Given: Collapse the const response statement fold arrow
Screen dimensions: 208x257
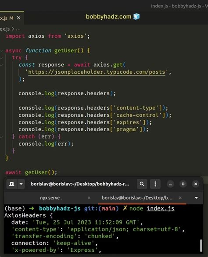Looking at the screenshot, I should point(2,65).
